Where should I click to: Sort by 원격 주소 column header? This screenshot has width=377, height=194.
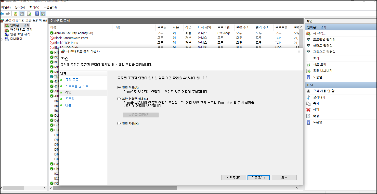[264, 27]
